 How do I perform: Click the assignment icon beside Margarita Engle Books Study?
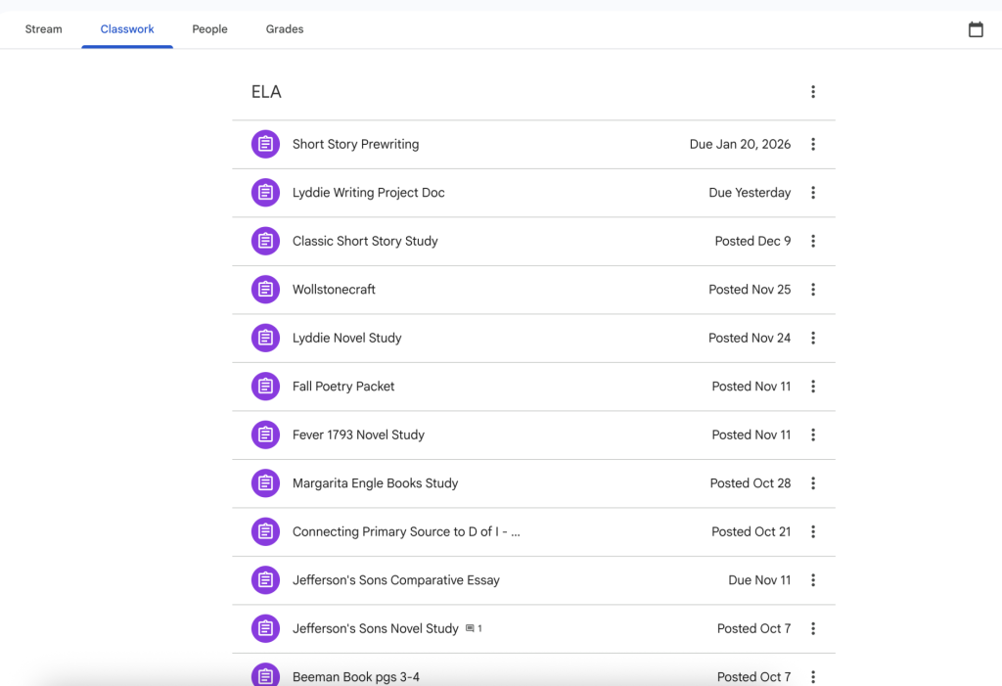point(265,483)
